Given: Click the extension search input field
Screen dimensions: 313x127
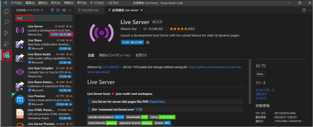Looking at the screenshot, I should click(44, 18).
